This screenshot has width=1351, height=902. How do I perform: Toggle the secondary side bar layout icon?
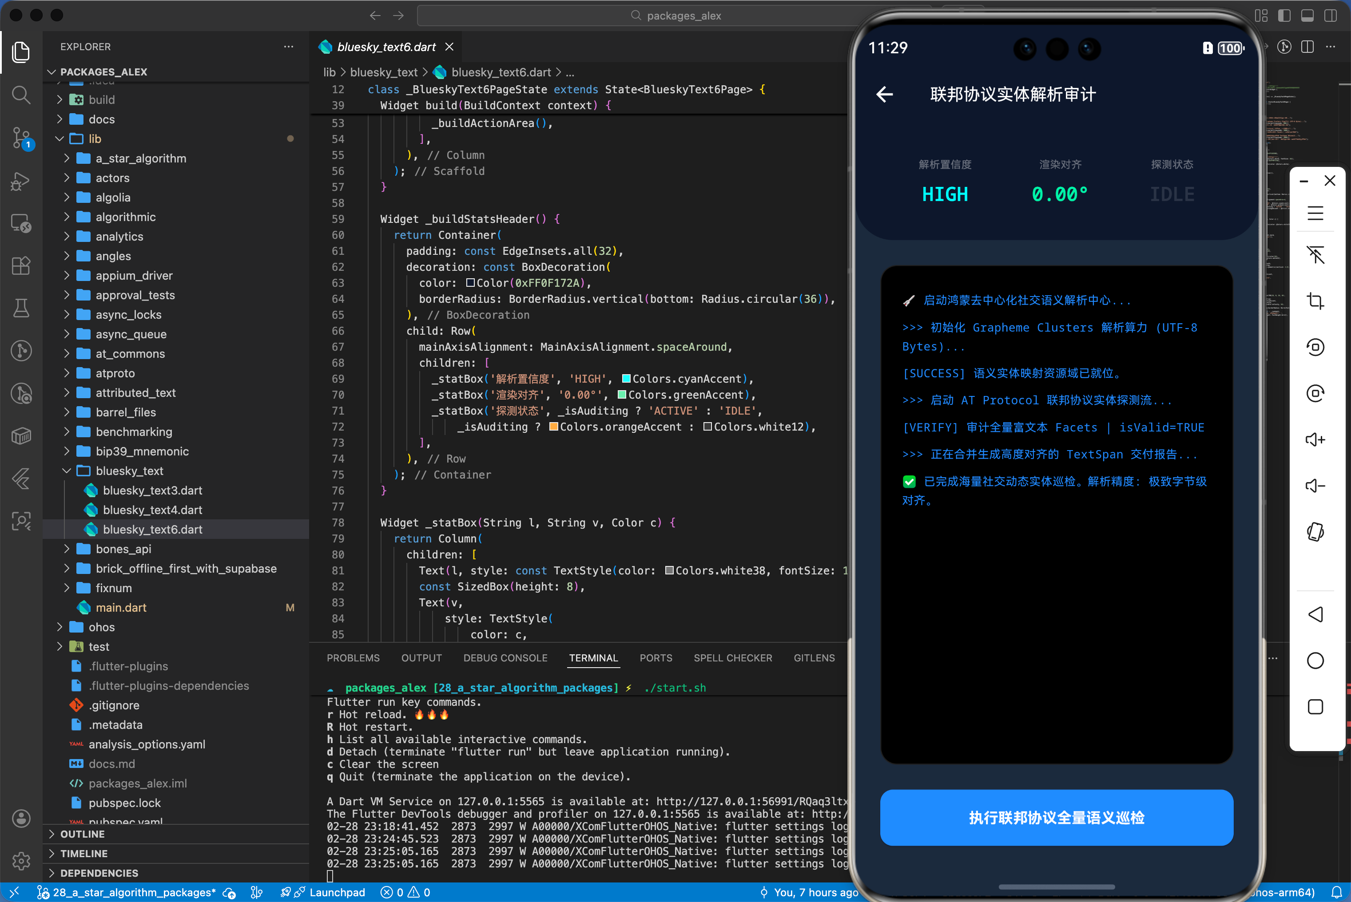click(x=1330, y=16)
